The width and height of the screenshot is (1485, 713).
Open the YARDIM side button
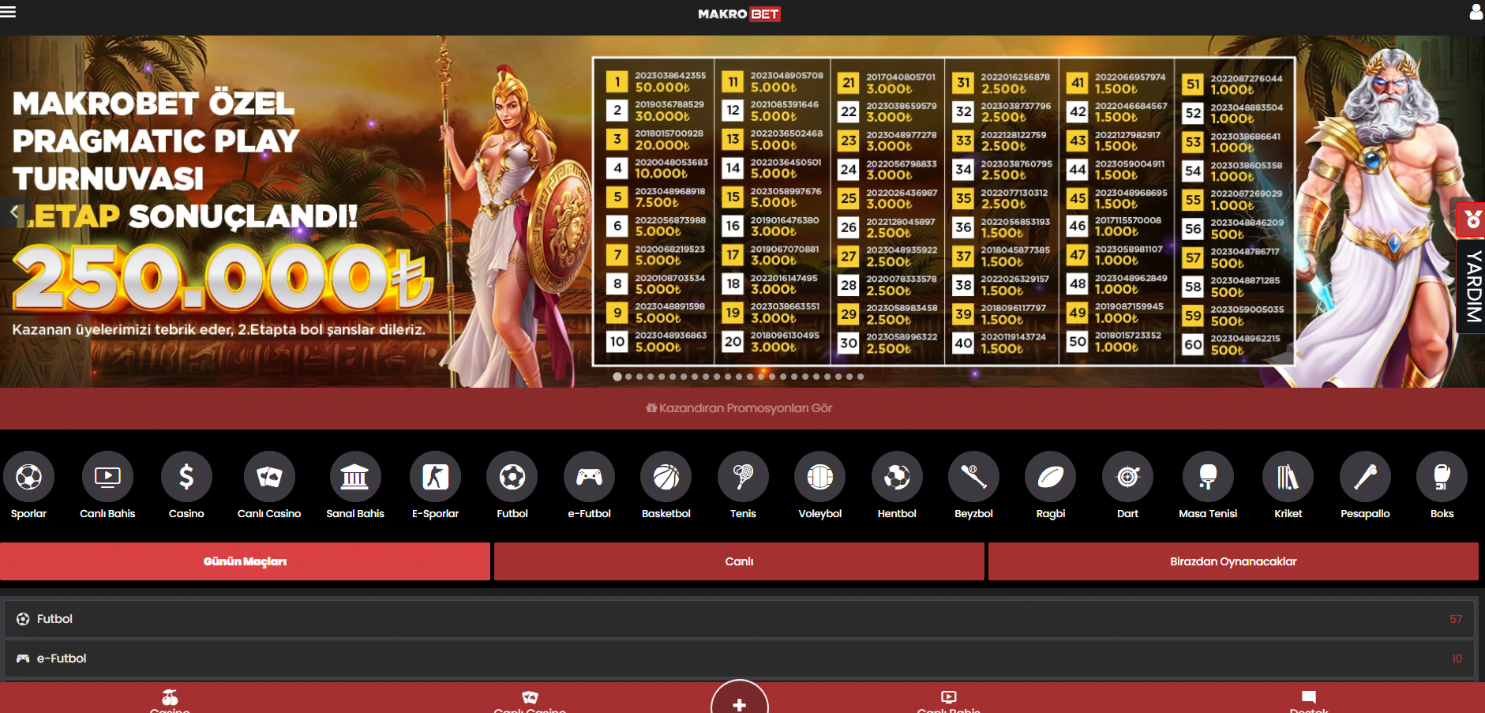[x=1472, y=286]
